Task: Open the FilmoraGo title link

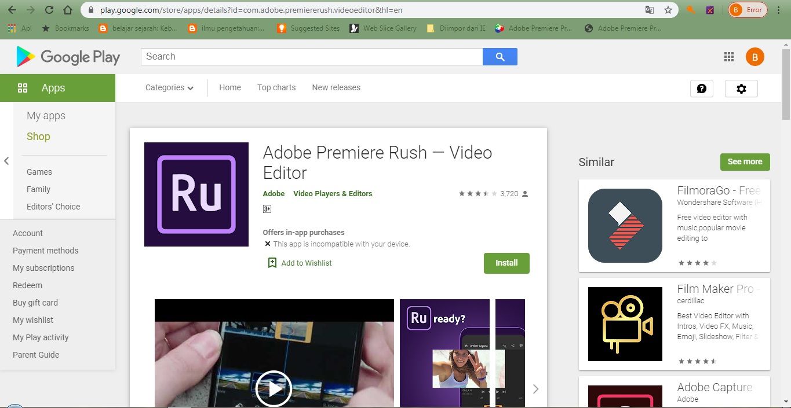Action: [719, 190]
